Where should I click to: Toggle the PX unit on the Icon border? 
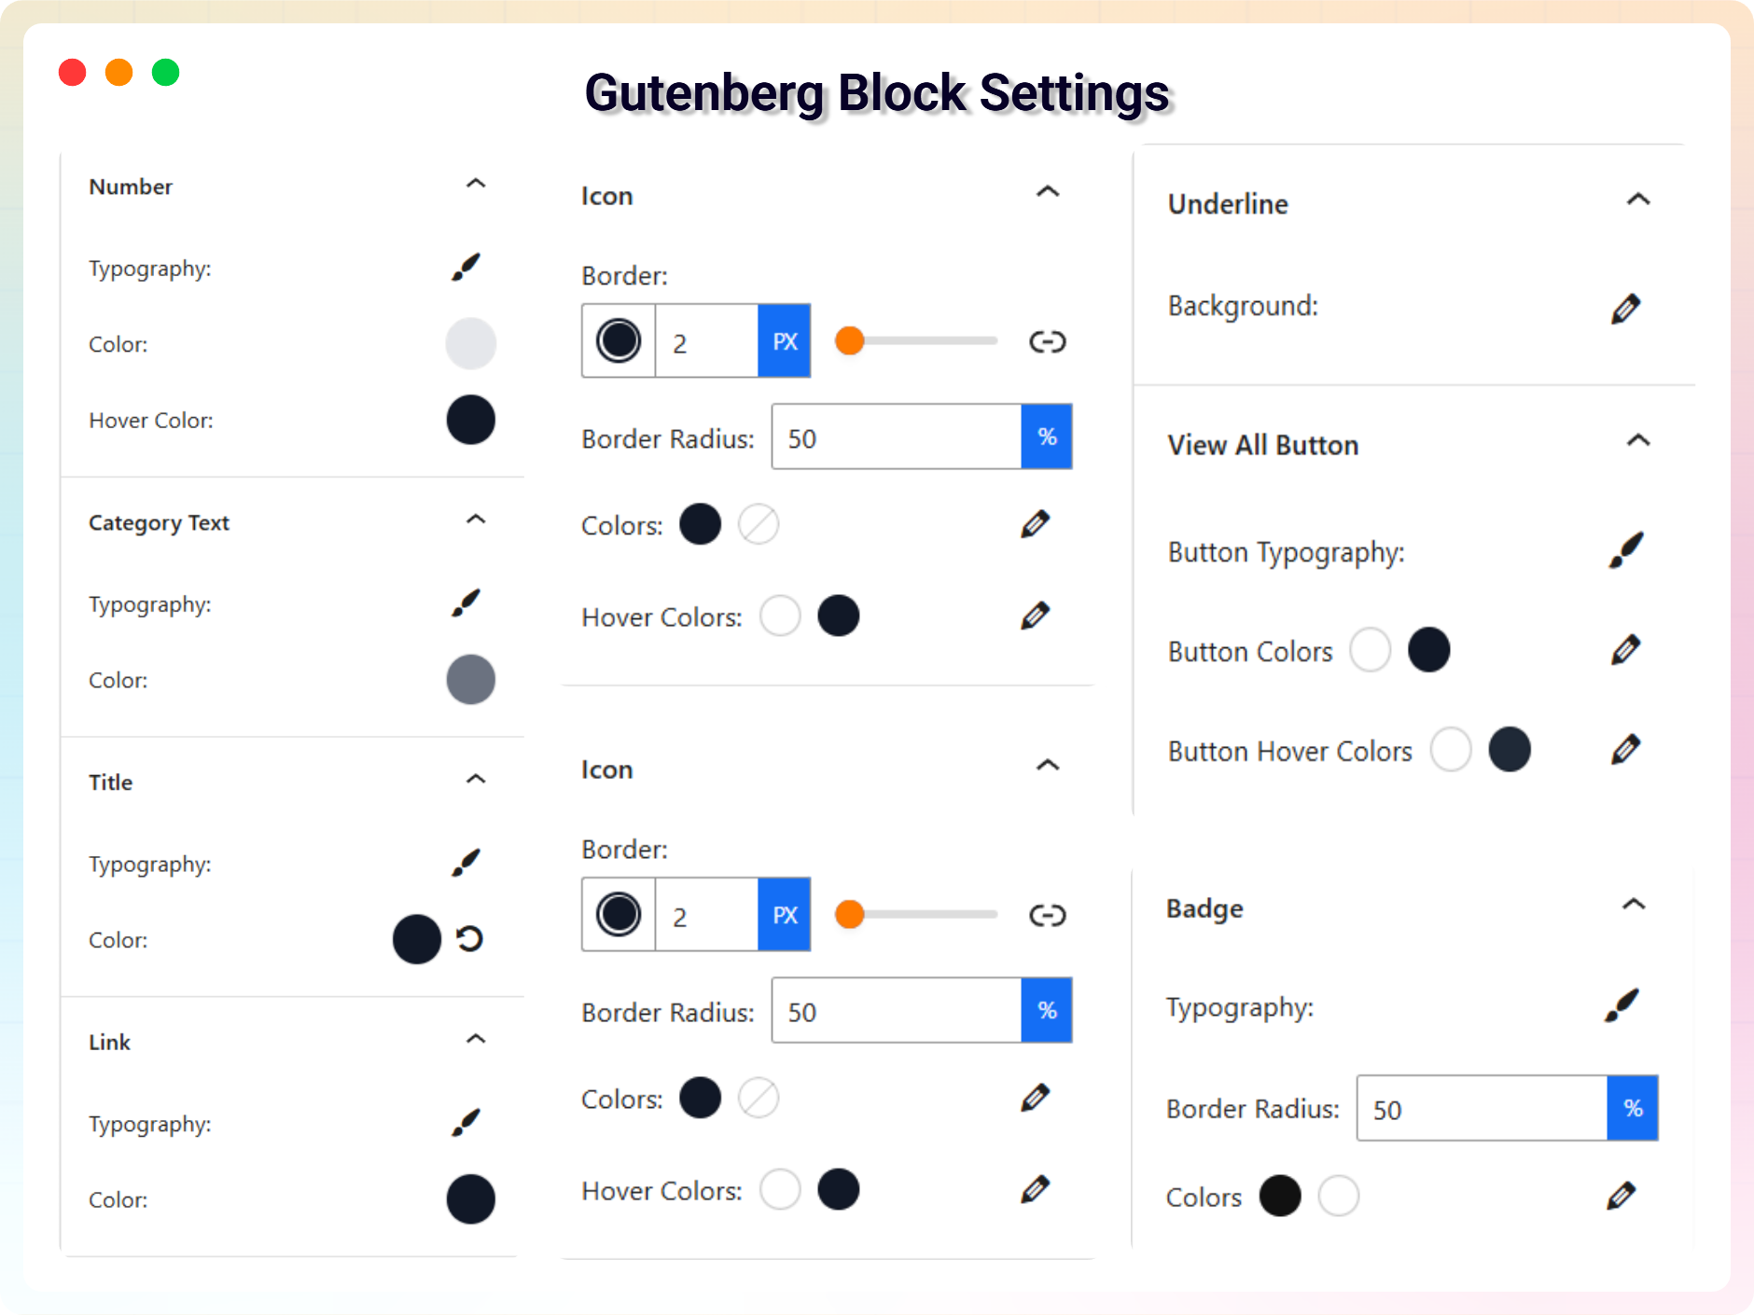785,341
